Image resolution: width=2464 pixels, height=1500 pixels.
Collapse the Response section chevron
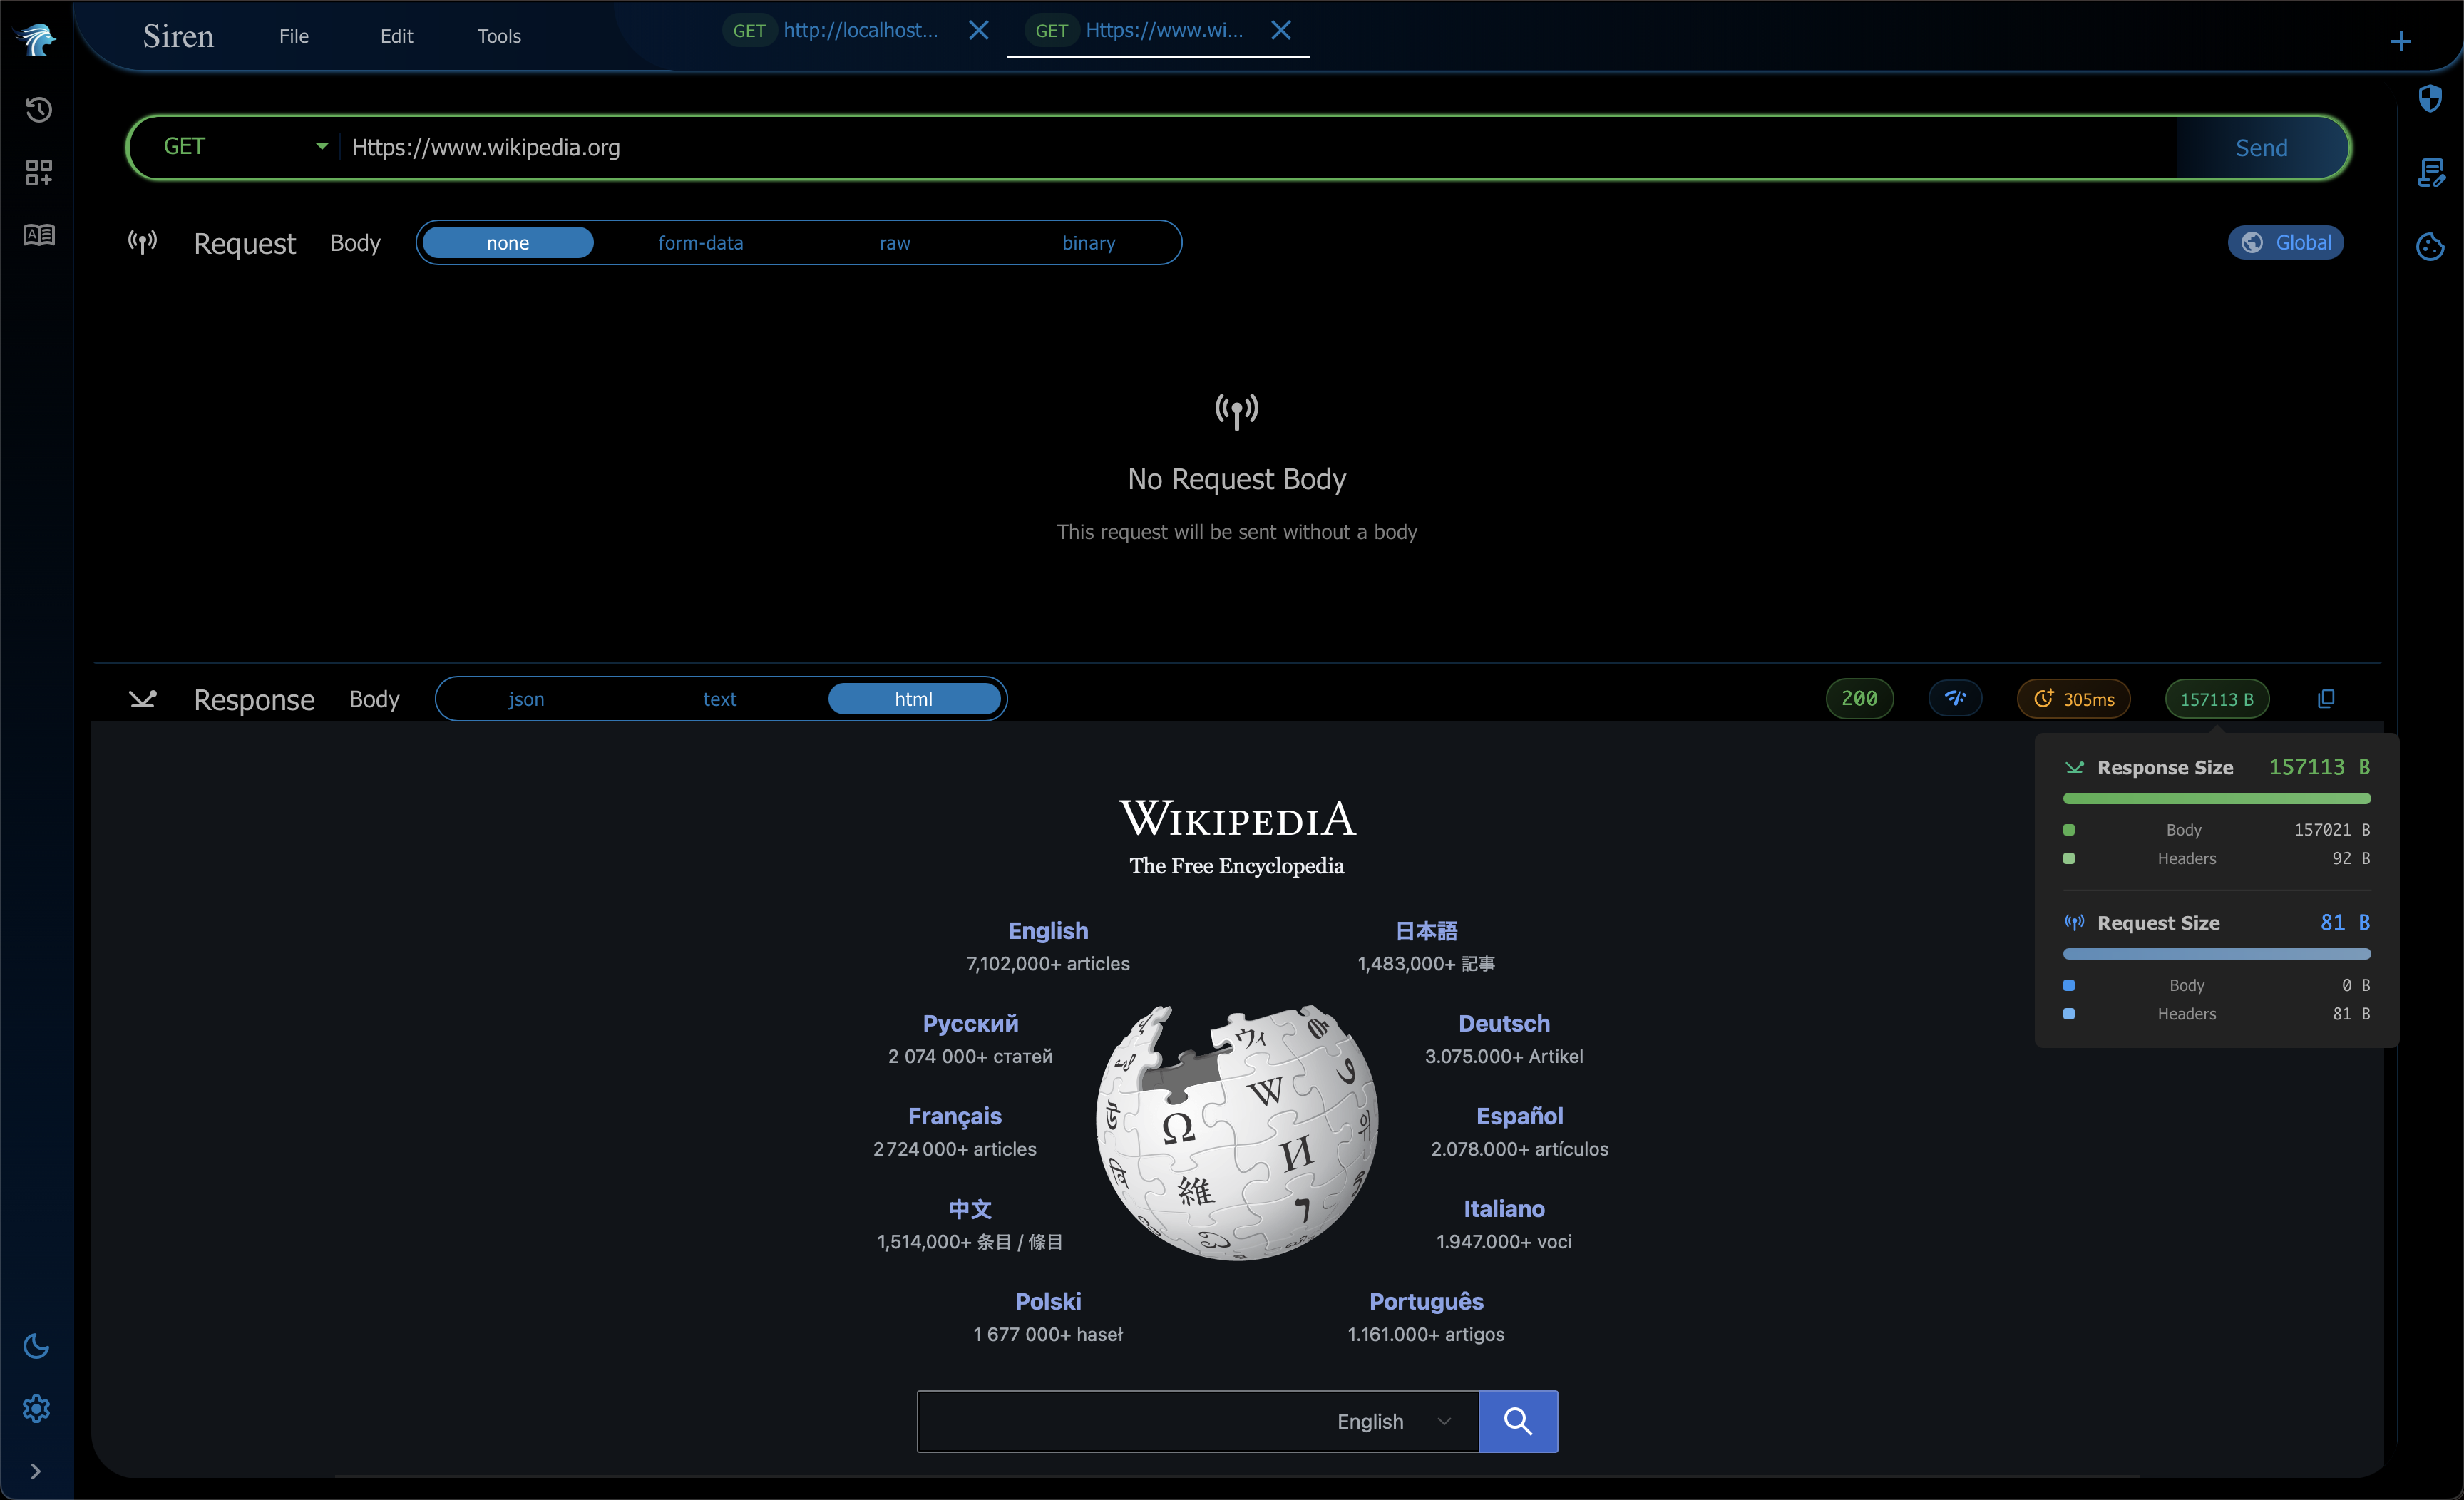point(143,698)
